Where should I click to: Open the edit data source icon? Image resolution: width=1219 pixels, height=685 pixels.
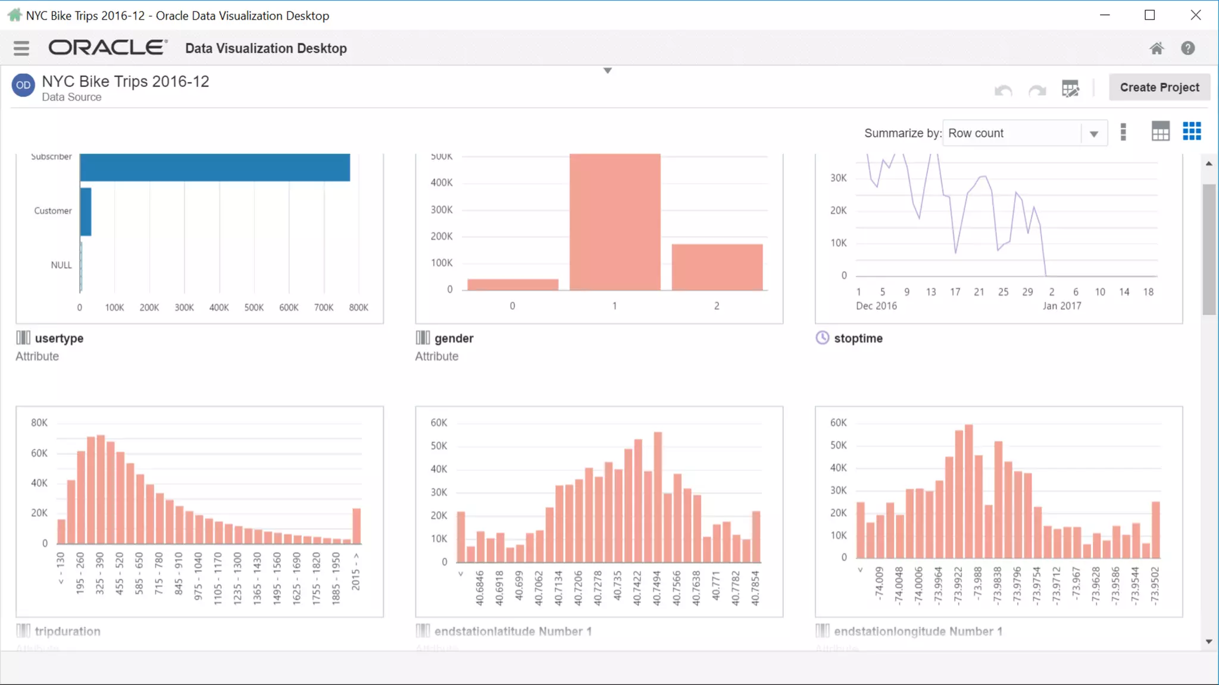click(x=1070, y=89)
